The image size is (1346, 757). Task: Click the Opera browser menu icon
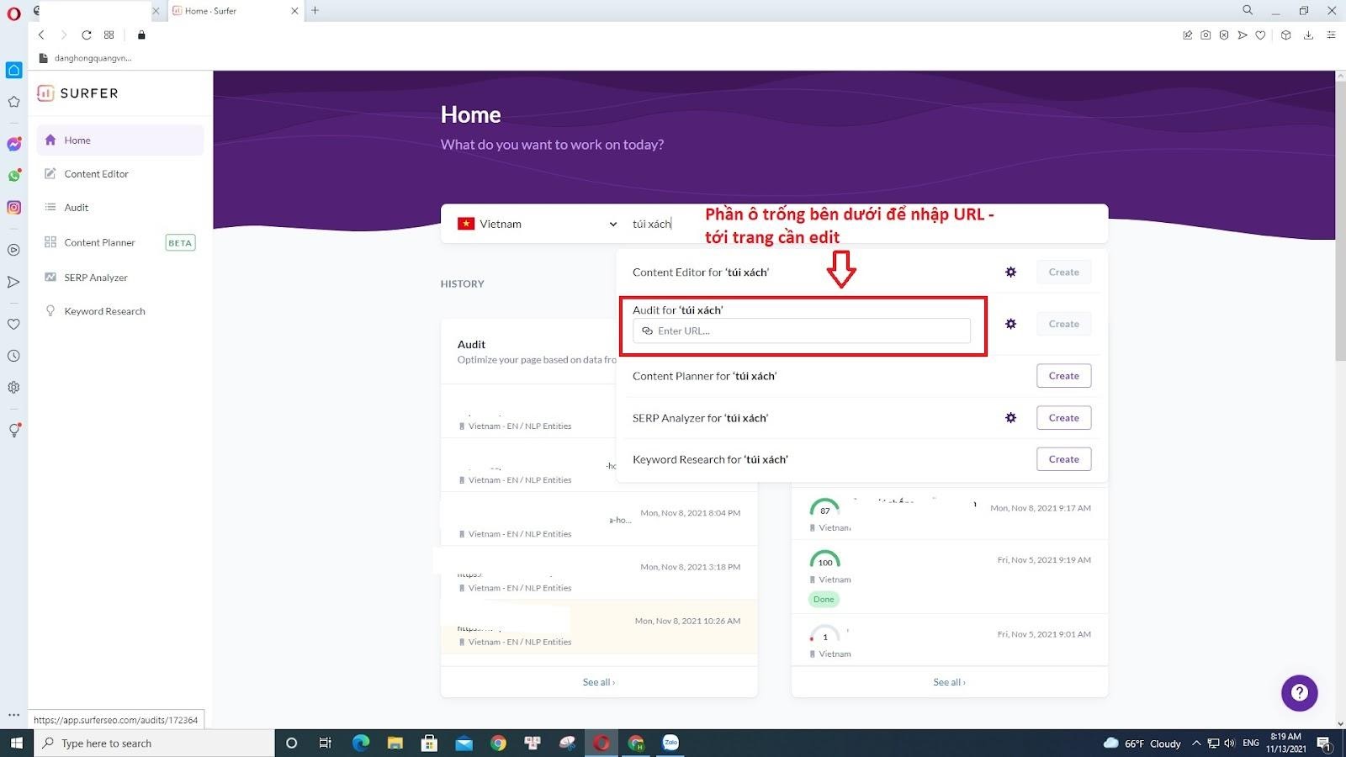13,13
